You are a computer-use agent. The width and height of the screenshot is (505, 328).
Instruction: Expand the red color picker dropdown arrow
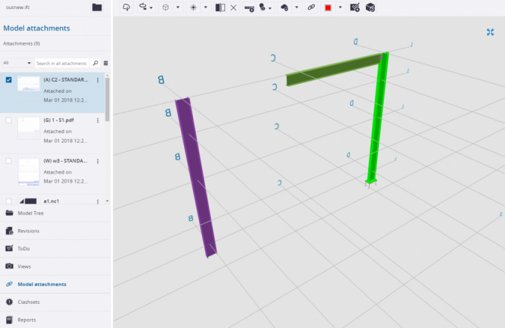pyautogui.click(x=340, y=8)
